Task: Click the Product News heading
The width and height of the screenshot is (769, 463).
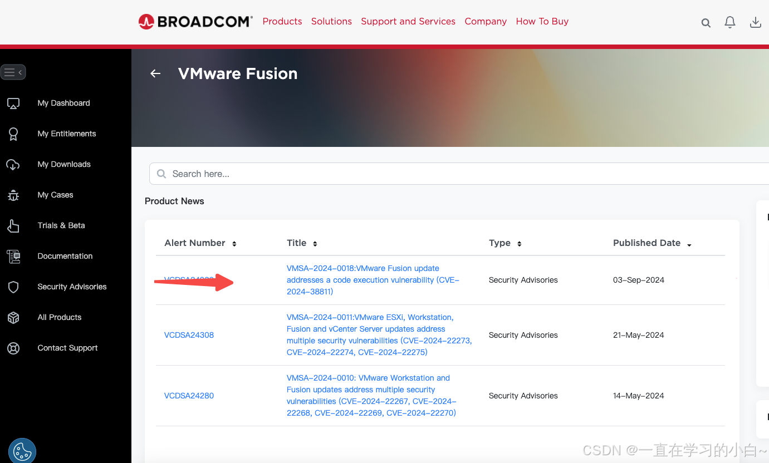Action: (174, 201)
